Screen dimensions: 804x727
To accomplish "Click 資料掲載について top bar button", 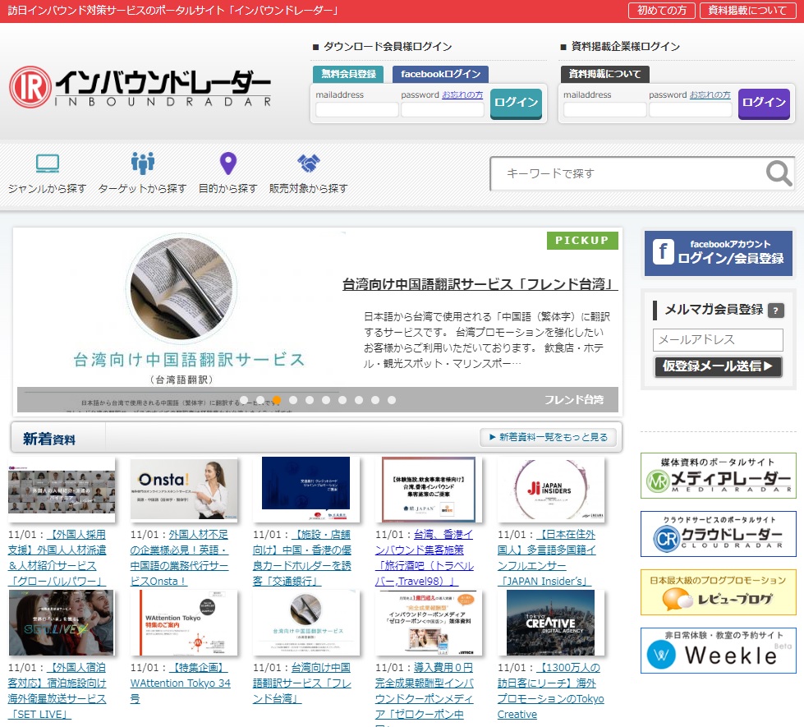I will (747, 10).
